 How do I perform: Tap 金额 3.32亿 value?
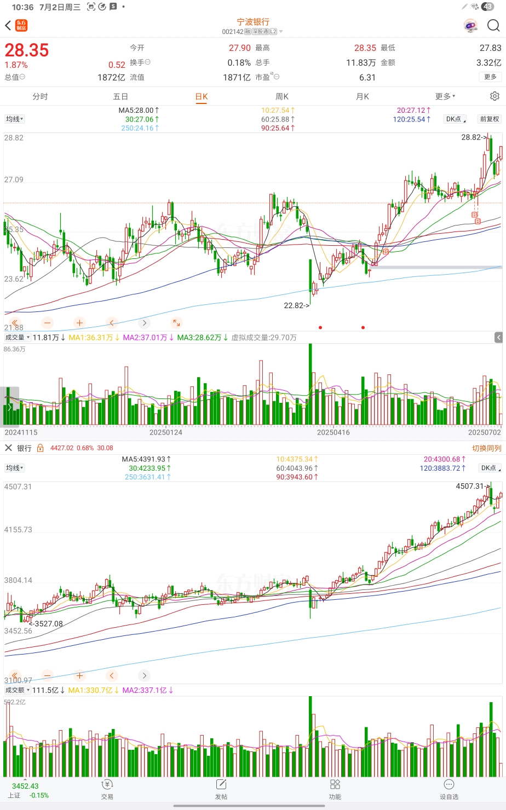pyautogui.click(x=488, y=62)
